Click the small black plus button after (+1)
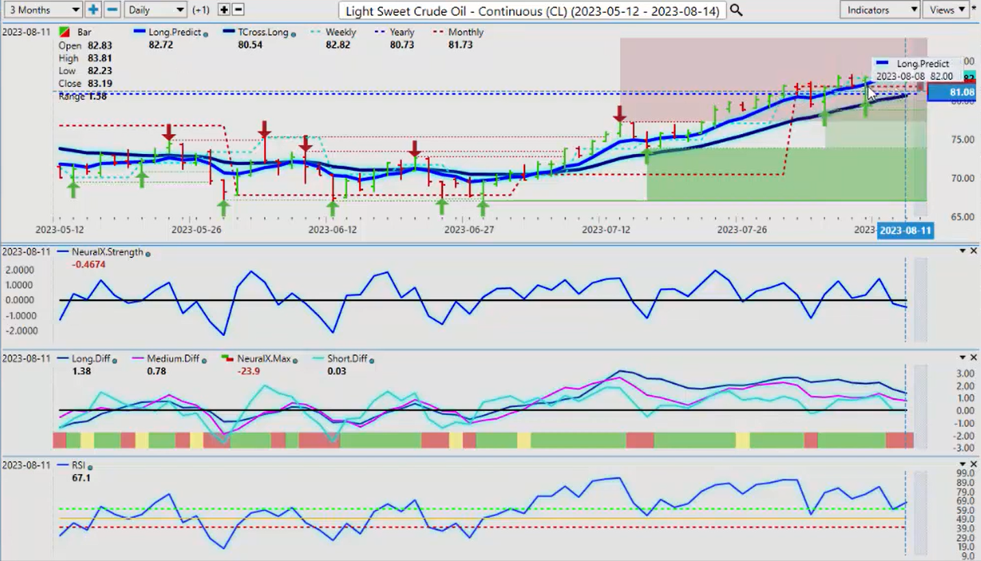 [224, 10]
